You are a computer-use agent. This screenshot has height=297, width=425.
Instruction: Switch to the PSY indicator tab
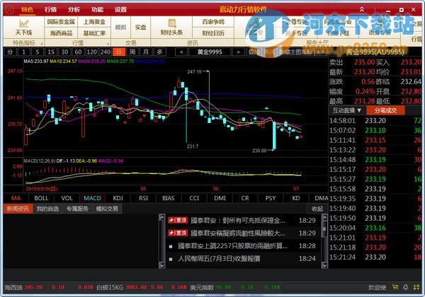click(271, 198)
